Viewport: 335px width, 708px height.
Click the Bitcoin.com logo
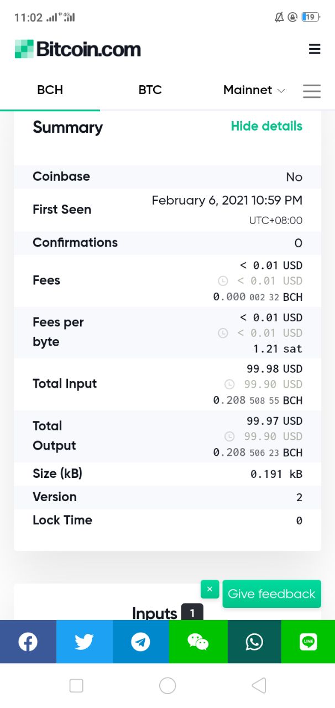[78, 49]
